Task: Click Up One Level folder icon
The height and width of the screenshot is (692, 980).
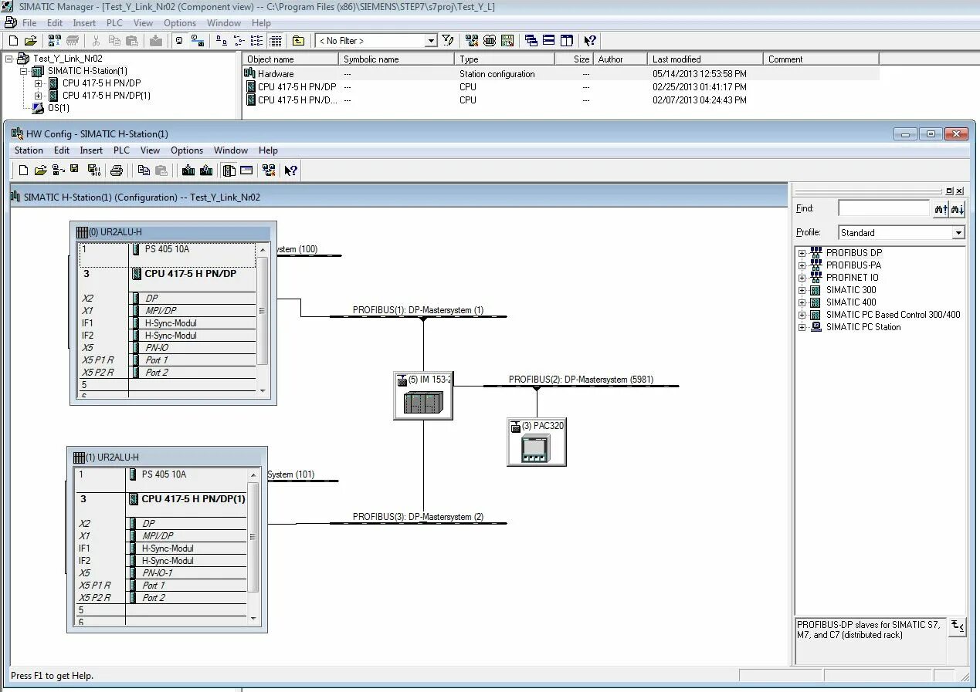Action: (298, 40)
